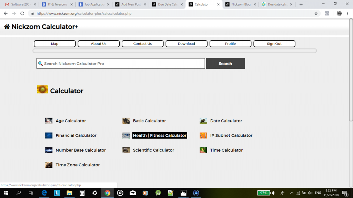Screen dimensions: 353x198
Task: Open the Basic Calculator link
Action: (x=149, y=121)
